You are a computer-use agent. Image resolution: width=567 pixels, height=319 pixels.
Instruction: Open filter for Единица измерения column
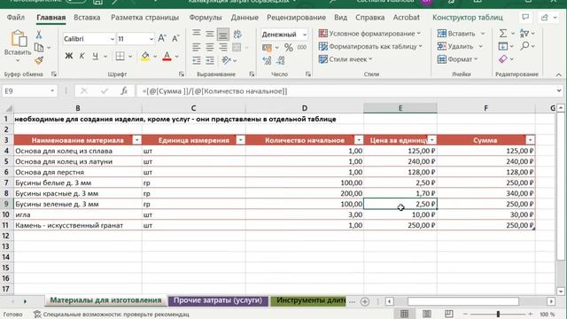click(240, 140)
